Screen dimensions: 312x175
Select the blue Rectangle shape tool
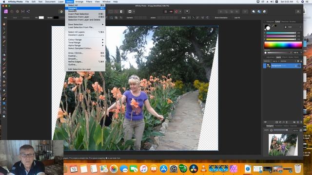[x=4, y=104]
